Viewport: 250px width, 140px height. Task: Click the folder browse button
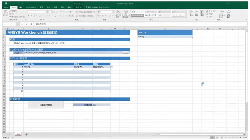point(125,52)
